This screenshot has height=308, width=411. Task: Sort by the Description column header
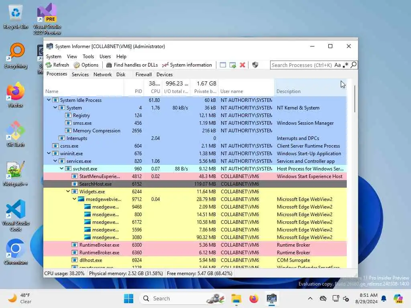(x=311, y=88)
